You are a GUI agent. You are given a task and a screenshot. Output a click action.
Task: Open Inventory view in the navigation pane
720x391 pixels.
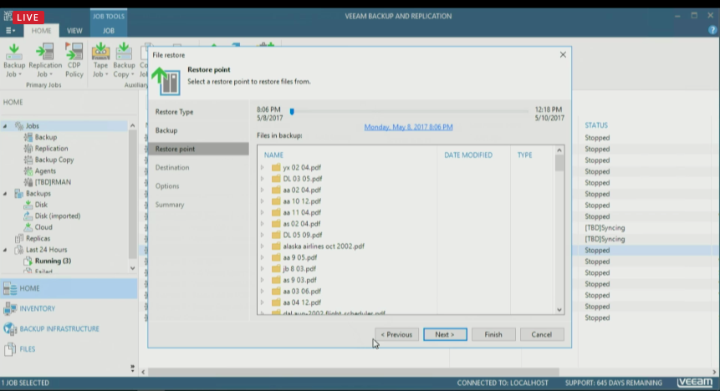pos(38,308)
